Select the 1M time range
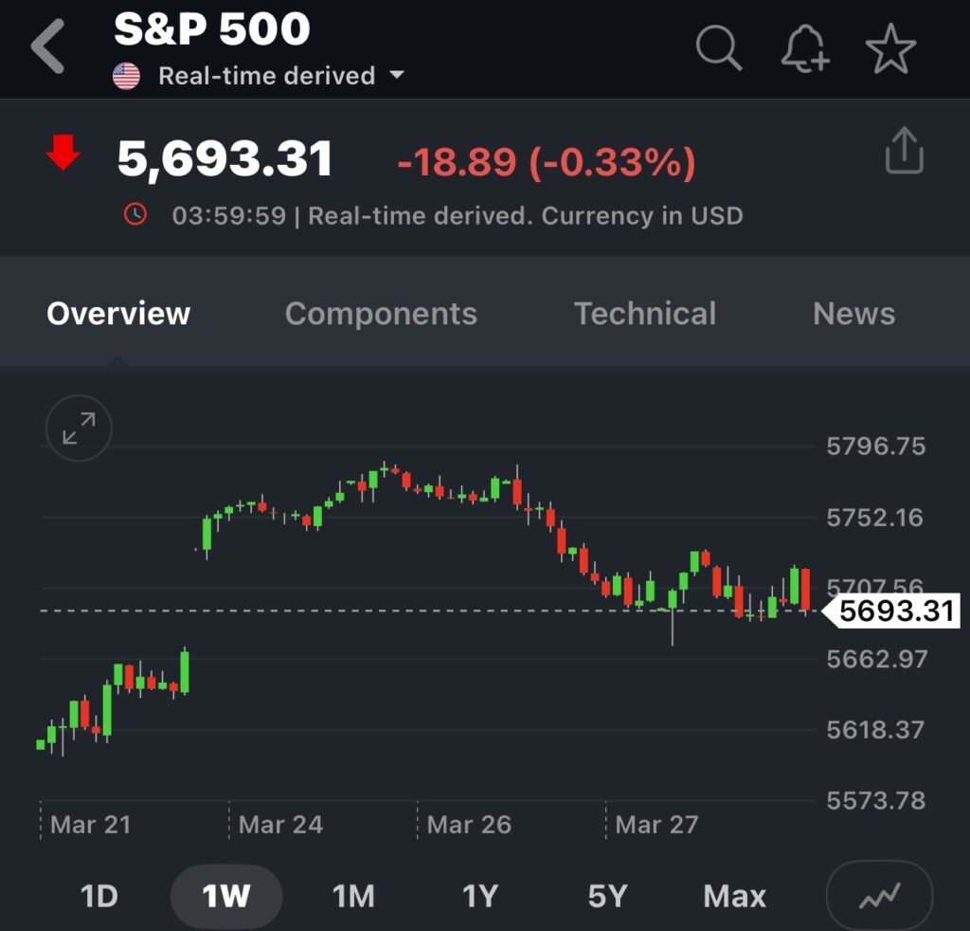Screen dimensions: 970x931 point(353,896)
